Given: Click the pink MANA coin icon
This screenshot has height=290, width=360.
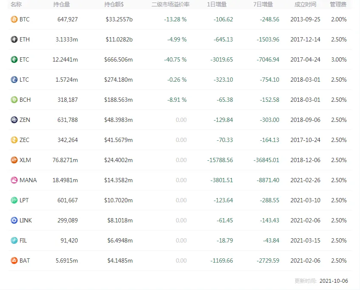Looking at the screenshot, I should coord(14,180).
